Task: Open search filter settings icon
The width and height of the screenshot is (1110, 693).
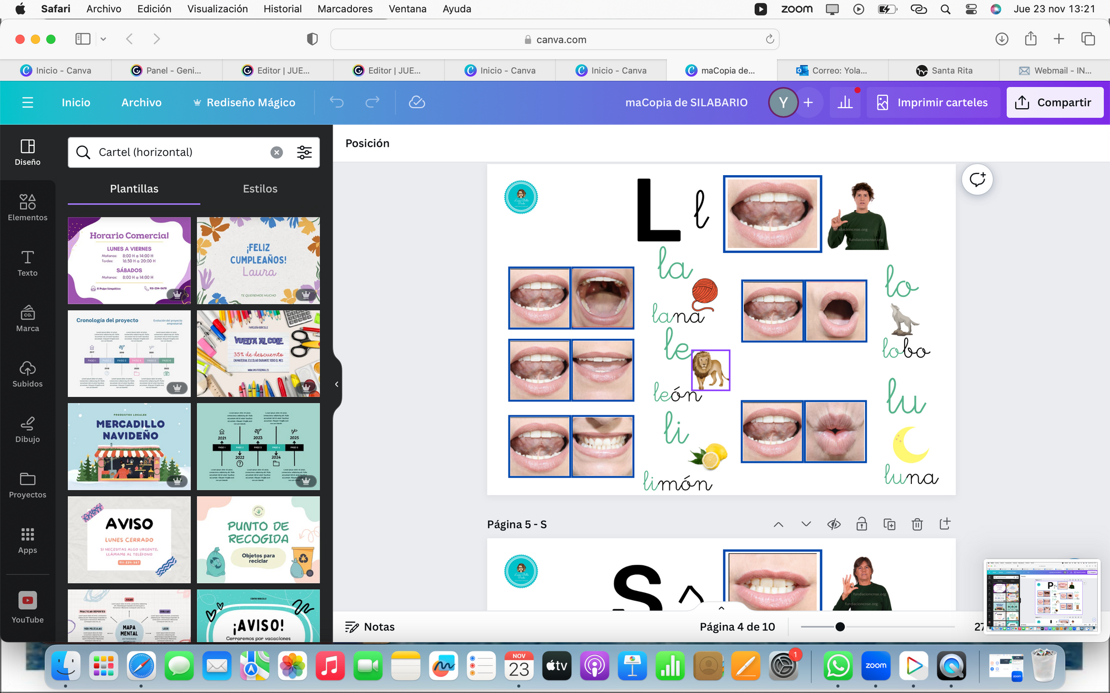Action: coord(304,152)
